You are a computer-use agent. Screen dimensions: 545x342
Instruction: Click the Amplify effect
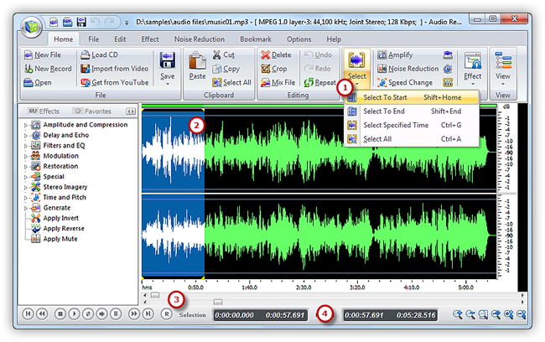395,55
